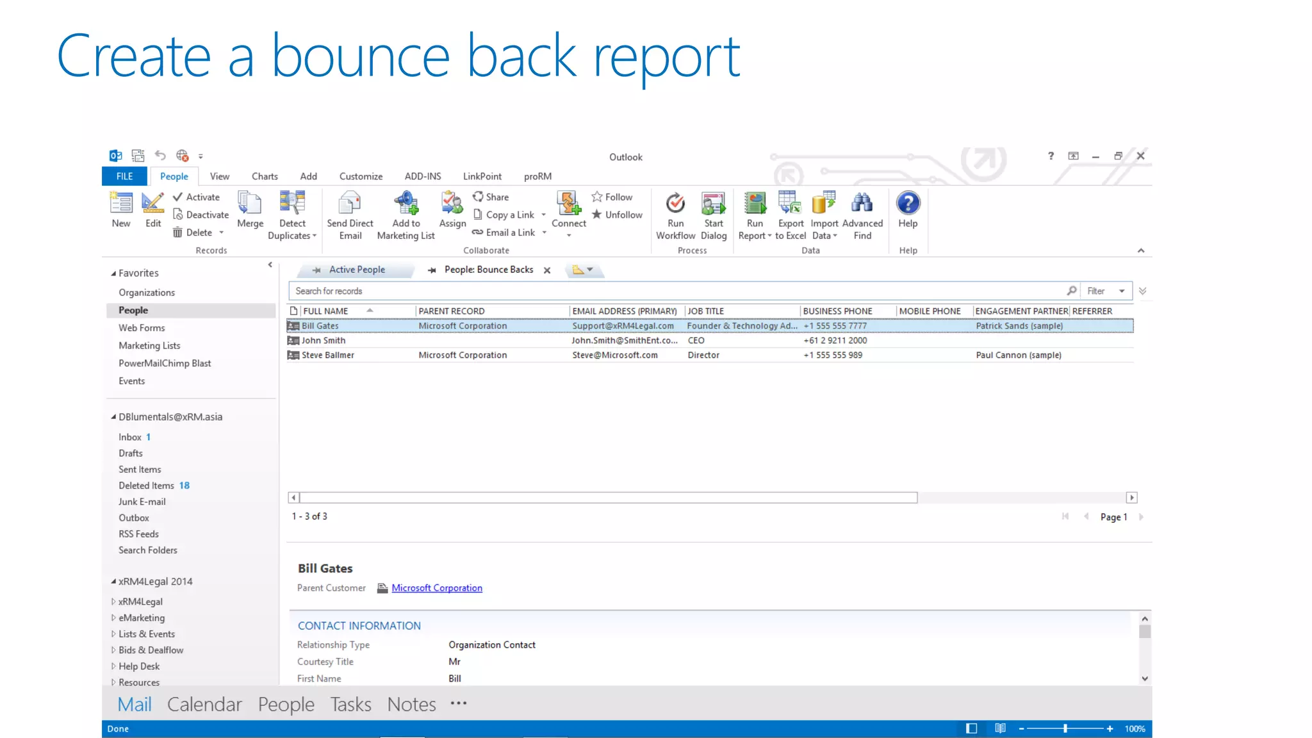Open the Filter dropdown
This screenshot has height=738, width=1312.
point(1122,291)
